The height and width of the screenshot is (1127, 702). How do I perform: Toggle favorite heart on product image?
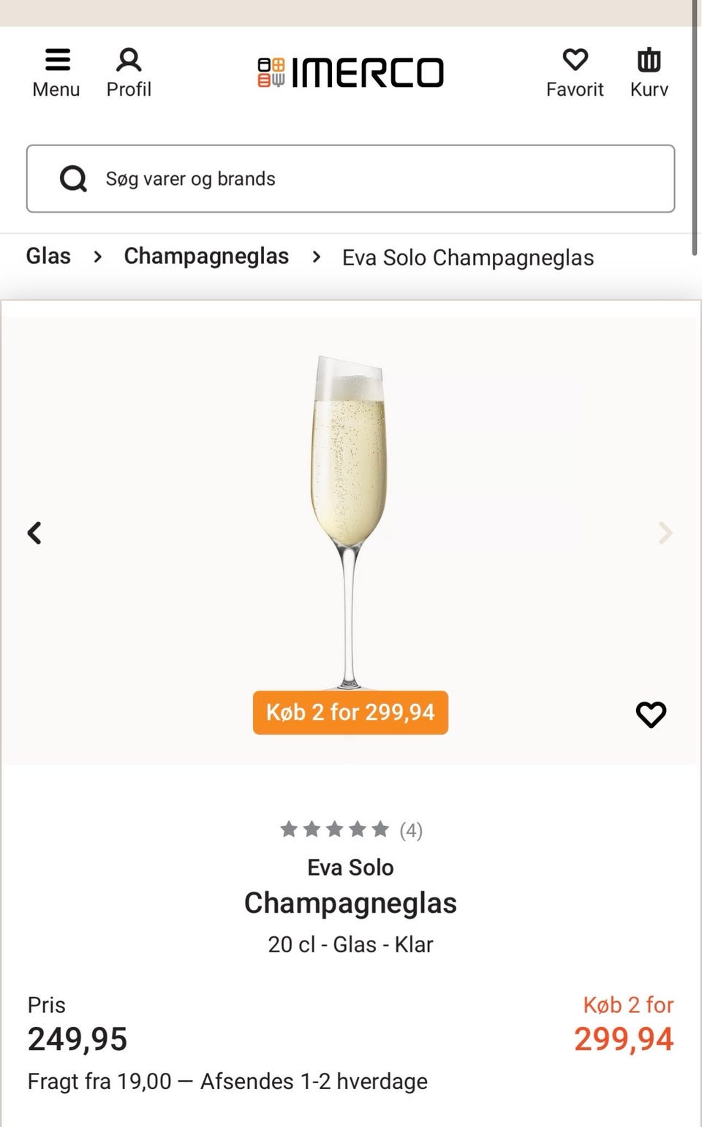coord(651,714)
